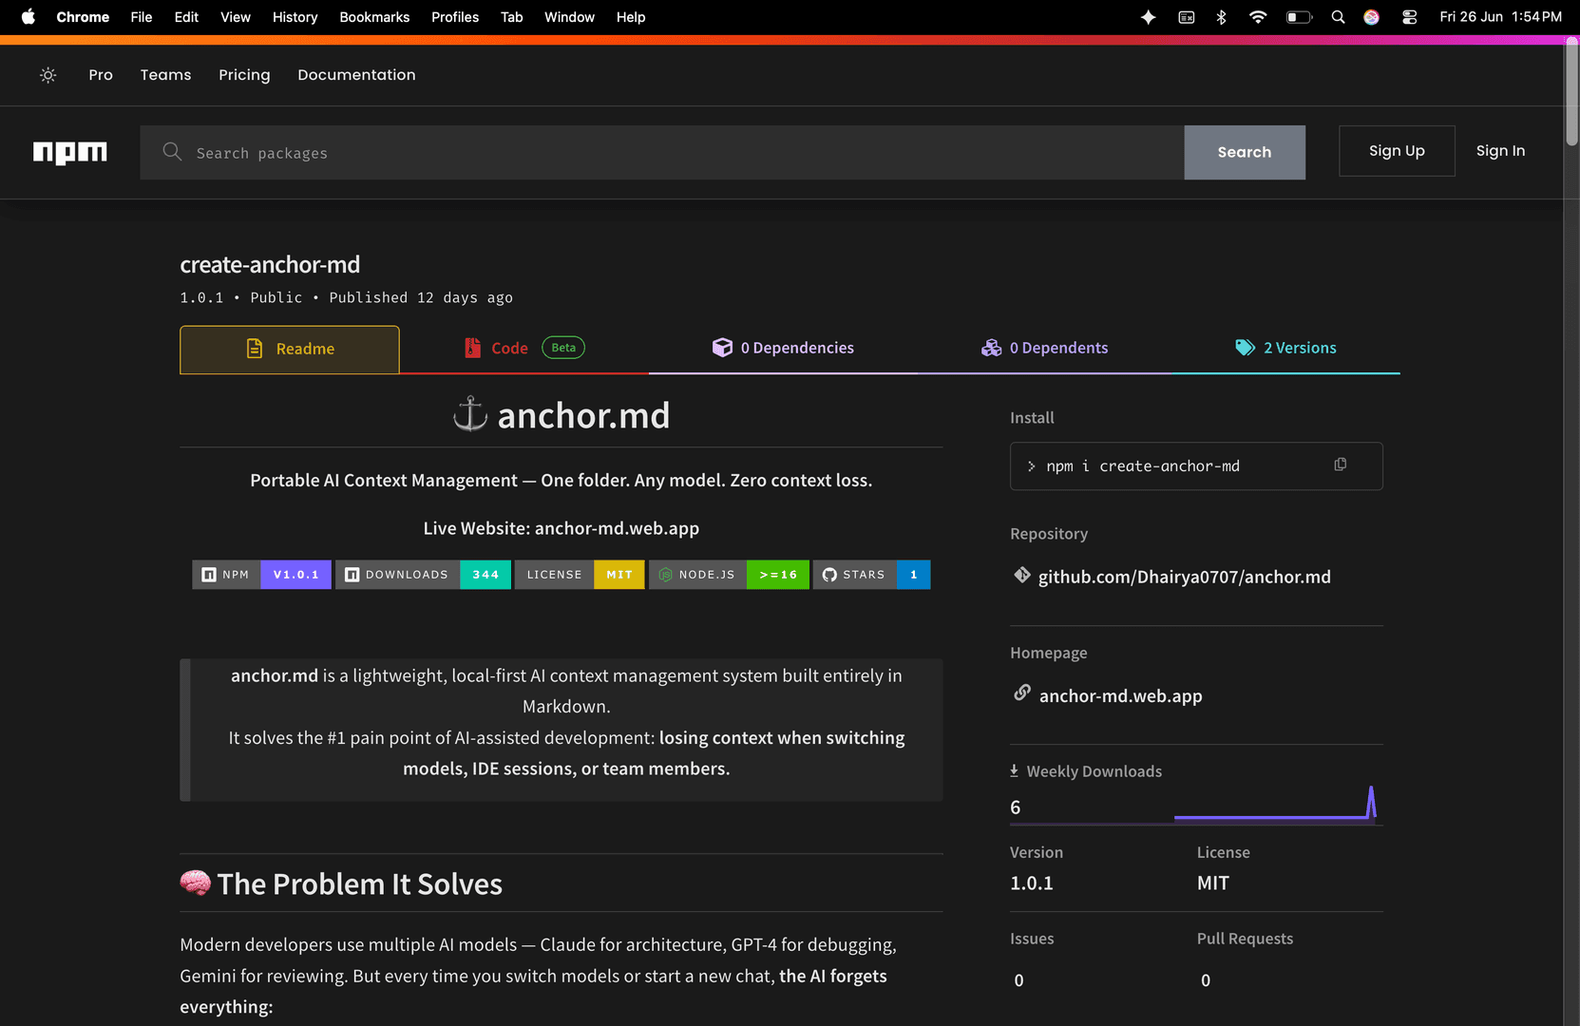This screenshot has height=1026, width=1580.
Task: Click the NPM v1.0.1 badge
Action: [262, 575]
